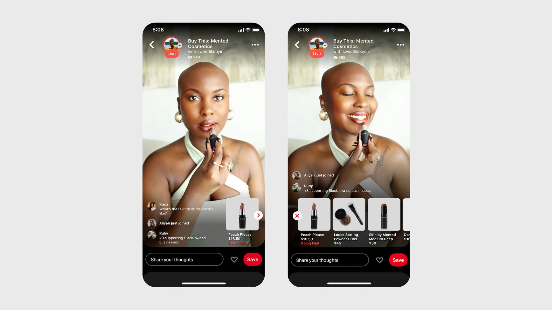The height and width of the screenshot is (310, 552).
Task: Click the Share your thoughts input field left
Action: click(184, 259)
